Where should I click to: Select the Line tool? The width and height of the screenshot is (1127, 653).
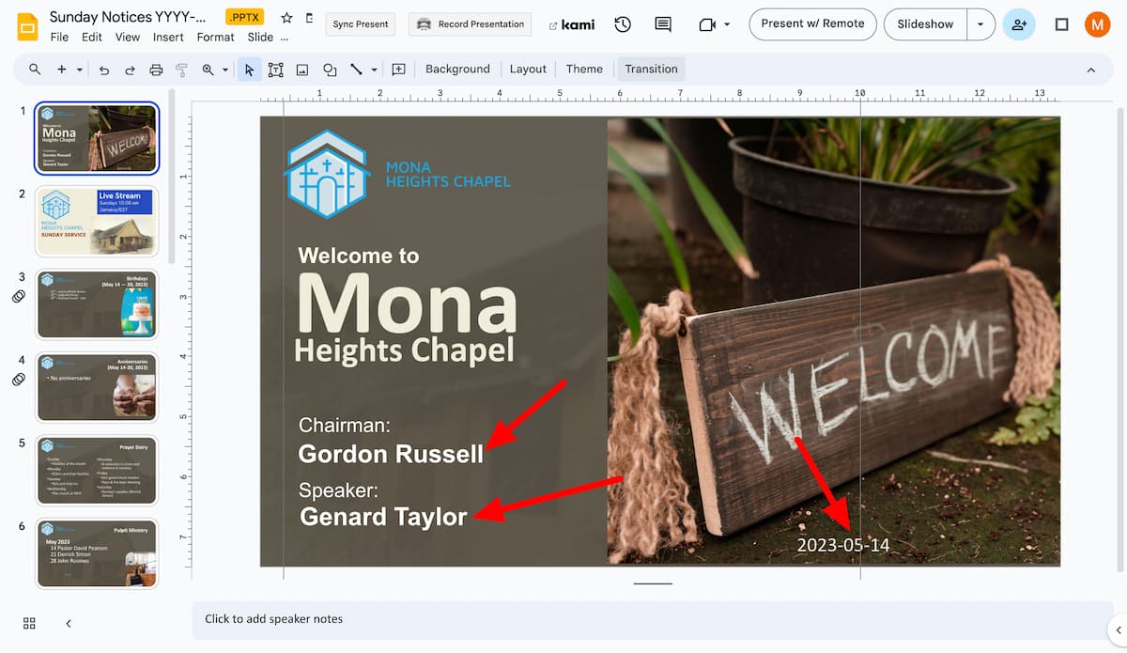pos(356,69)
